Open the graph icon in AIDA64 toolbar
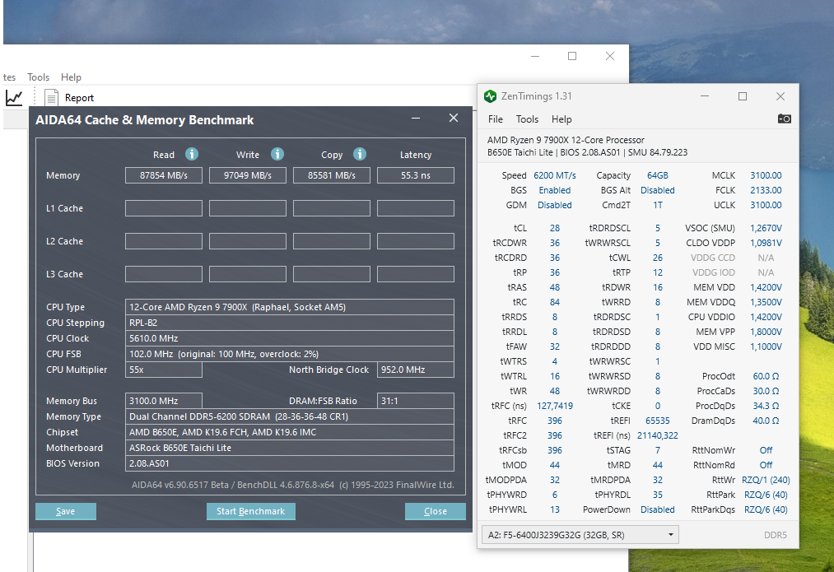The height and width of the screenshot is (572, 834). [14, 98]
